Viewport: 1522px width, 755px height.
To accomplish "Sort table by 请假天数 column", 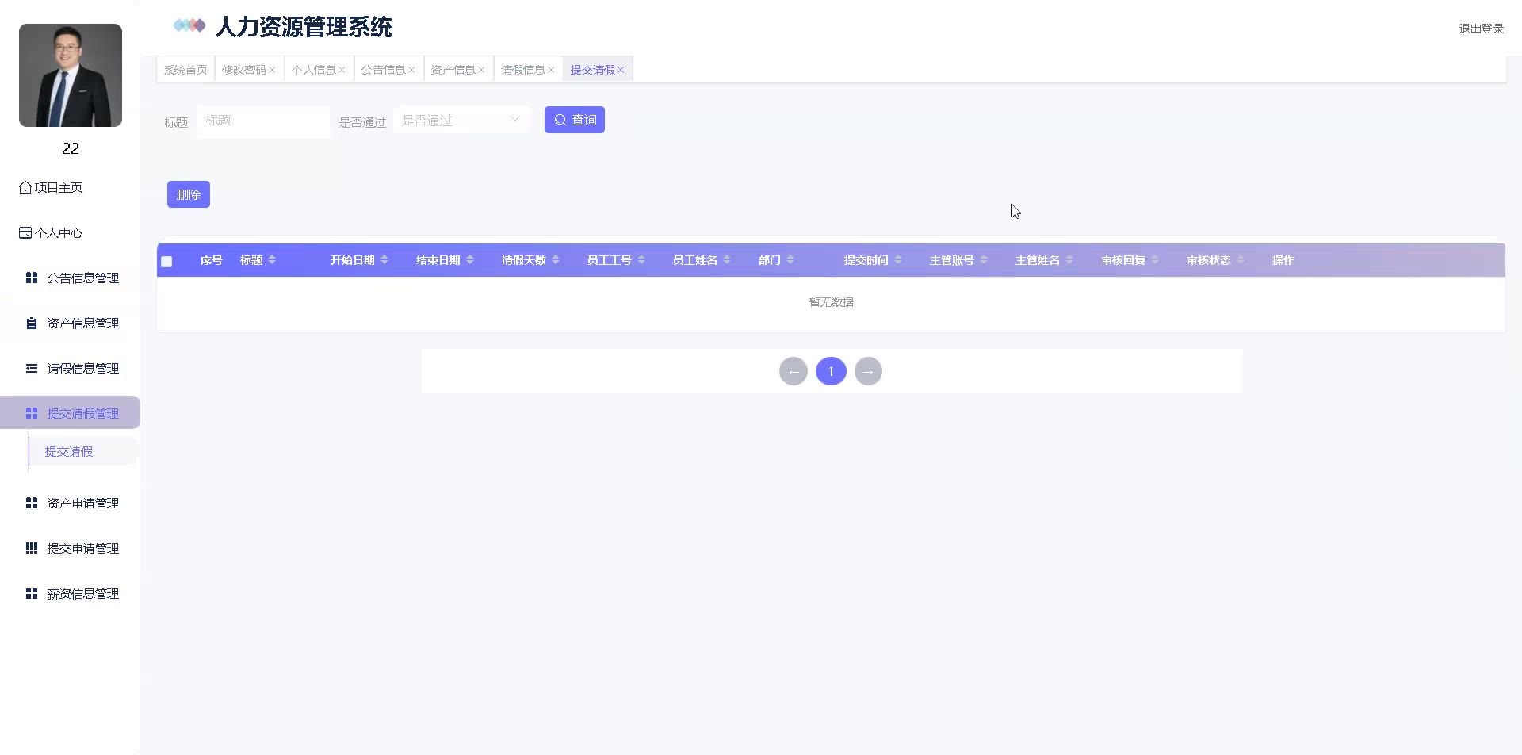I will point(556,260).
